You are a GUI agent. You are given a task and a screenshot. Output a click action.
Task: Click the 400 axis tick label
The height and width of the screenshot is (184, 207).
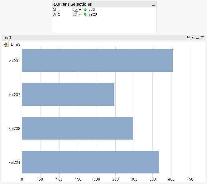(x=171, y=179)
